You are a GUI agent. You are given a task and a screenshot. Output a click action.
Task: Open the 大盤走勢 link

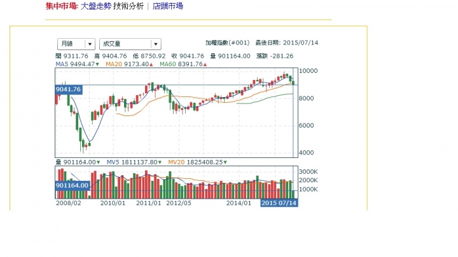pyautogui.click(x=96, y=6)
